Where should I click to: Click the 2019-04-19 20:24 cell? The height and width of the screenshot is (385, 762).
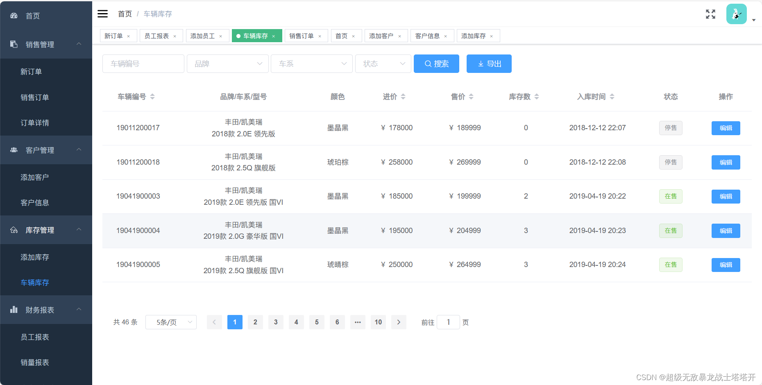[597, 265]
